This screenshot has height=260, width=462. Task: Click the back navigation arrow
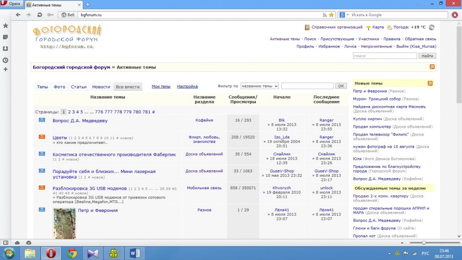[x=18, y=15]
